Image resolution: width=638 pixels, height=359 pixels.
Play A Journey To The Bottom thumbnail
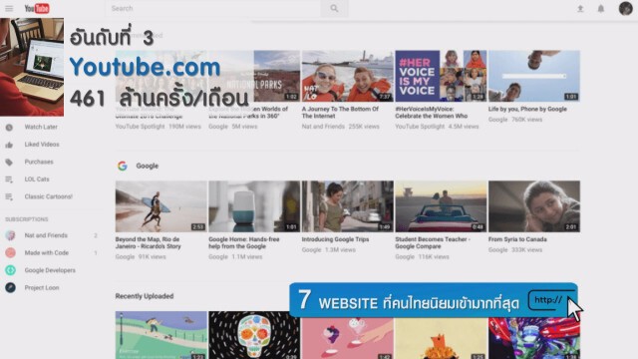point(348,76)
